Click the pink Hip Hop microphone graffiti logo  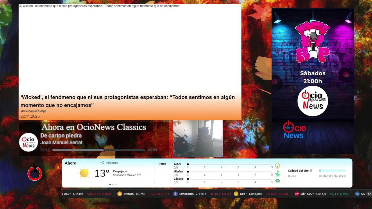pos(313,42)
